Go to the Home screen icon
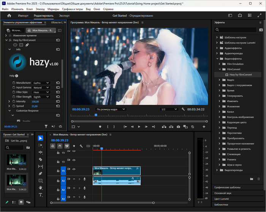Image resolution: width=266 pixels, height=212 pixels. (x=9, y=16)
